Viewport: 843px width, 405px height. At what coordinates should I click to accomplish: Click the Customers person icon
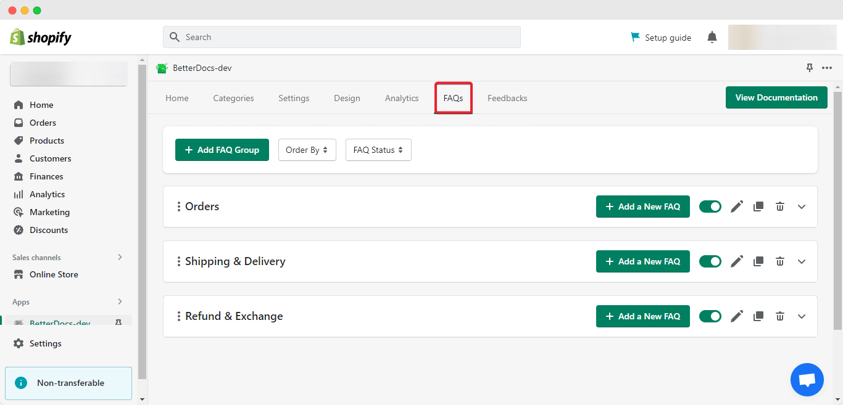coord(19,158)
